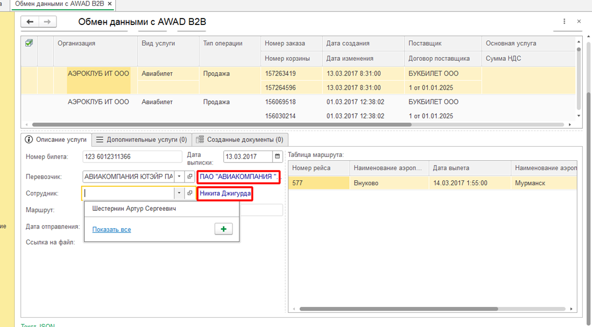Screen dimensions: 592x327
Task: Click the orders table horizontal scrollbar
Action: tap(217, 124)
